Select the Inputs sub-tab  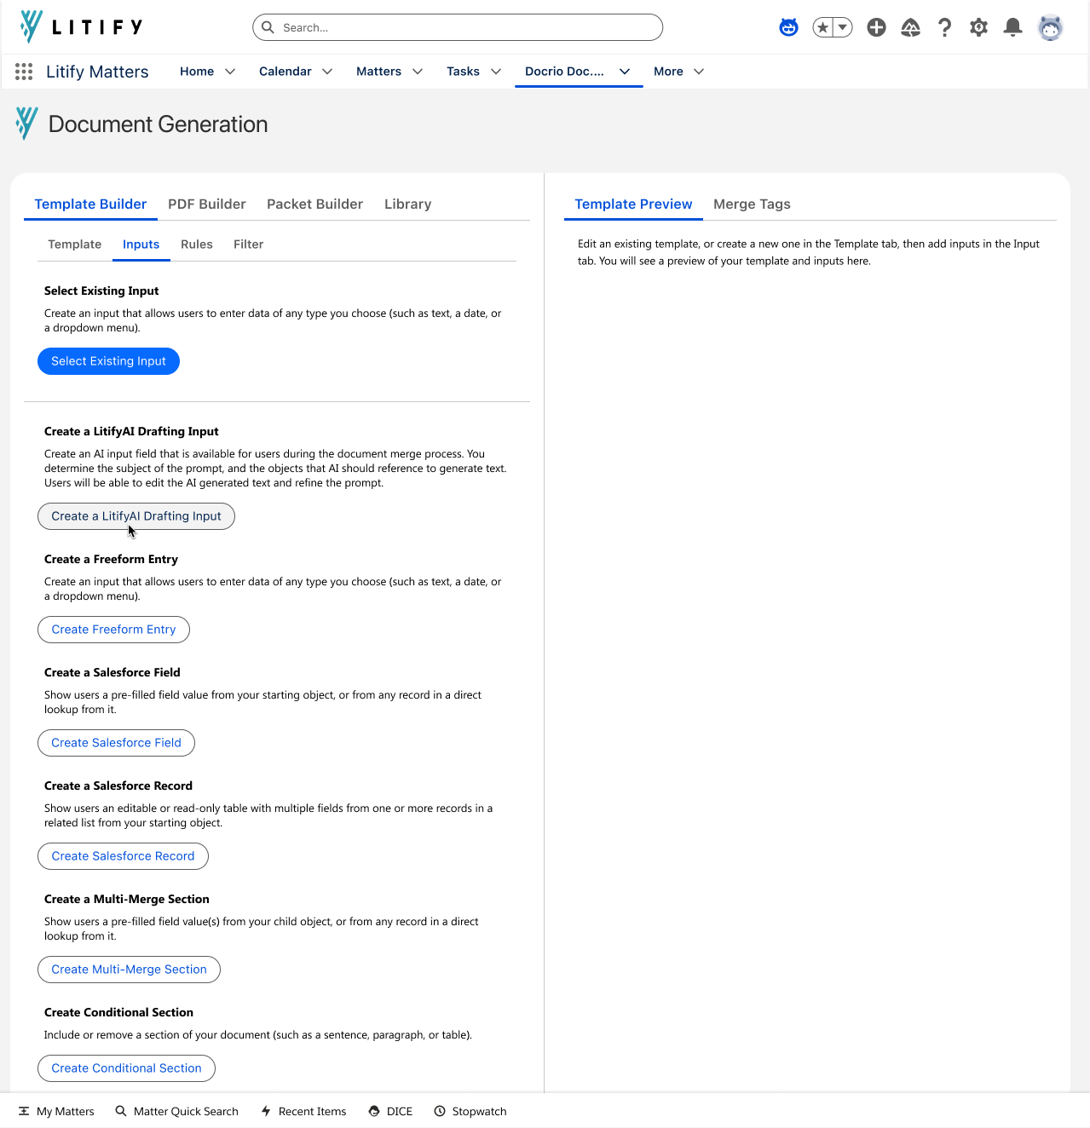coord(141,245)
